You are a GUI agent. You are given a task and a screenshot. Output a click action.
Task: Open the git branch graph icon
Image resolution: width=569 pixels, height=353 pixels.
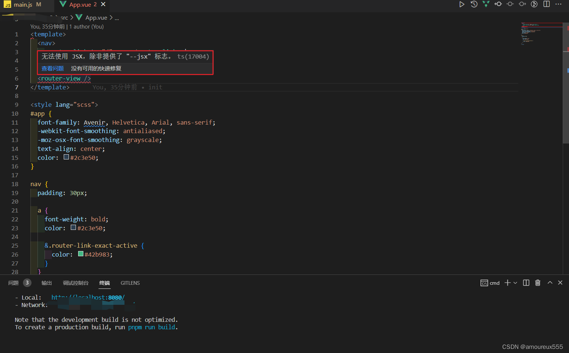point(534,4)
